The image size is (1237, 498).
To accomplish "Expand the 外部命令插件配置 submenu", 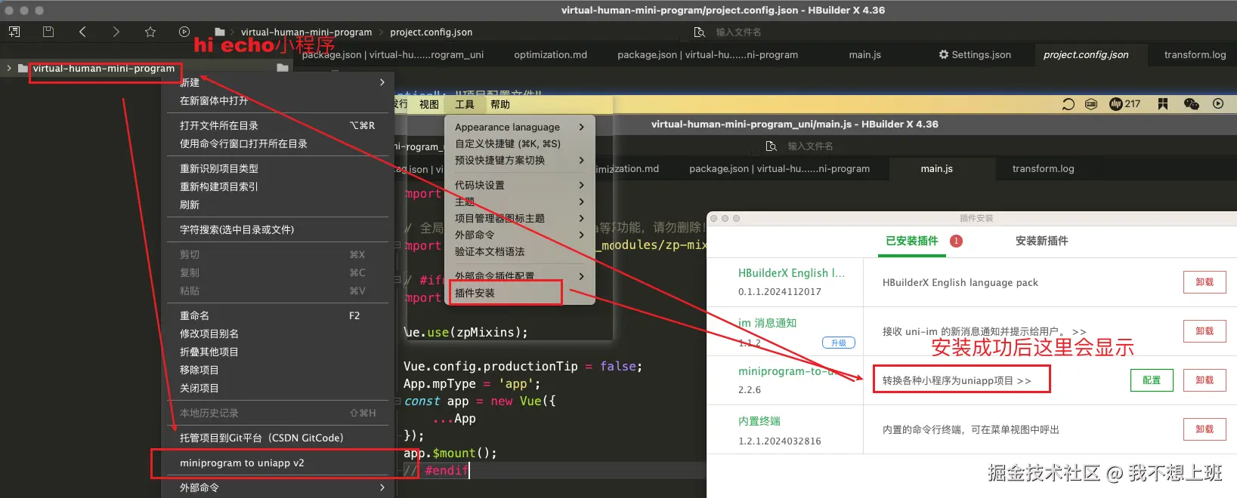I will (x=581, y=276).
